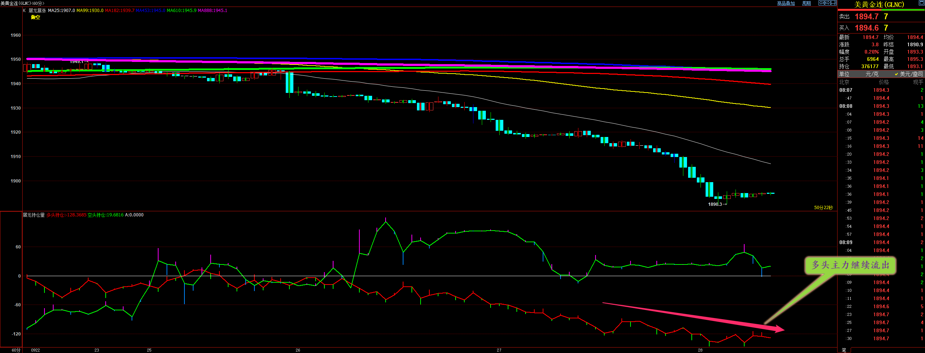Image resolution: width=925 pixels, height=353 pixels.
Task: Click the 卖出 sell price 1894.7
Action: click(x=866, y=17)
